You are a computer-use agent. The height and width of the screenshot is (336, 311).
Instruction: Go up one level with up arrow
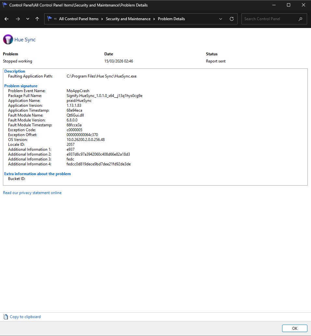pos(37,19)
